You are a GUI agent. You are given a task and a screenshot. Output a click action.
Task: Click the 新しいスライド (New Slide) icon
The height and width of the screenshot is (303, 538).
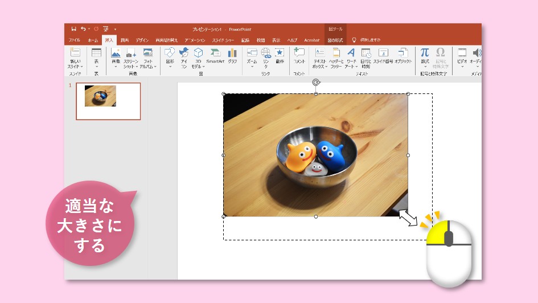(75, 52)
